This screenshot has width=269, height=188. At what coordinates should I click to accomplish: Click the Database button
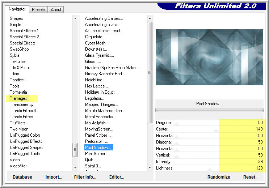(x=22, y=177)
